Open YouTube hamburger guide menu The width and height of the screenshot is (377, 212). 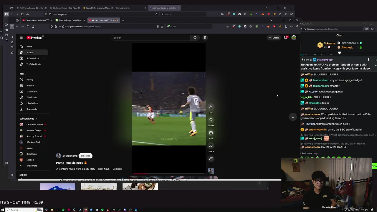[21, 38]
